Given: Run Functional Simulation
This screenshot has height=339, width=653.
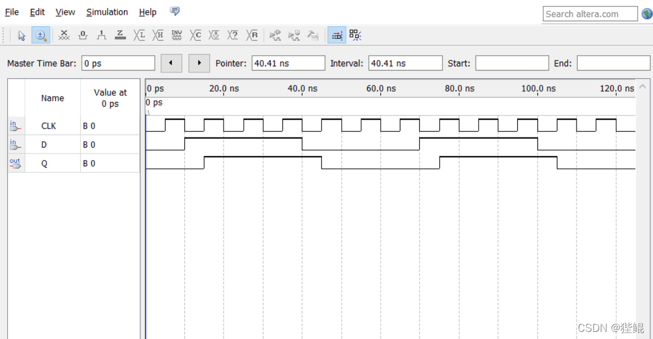Looking at the screenshot, I should (275, 36).
